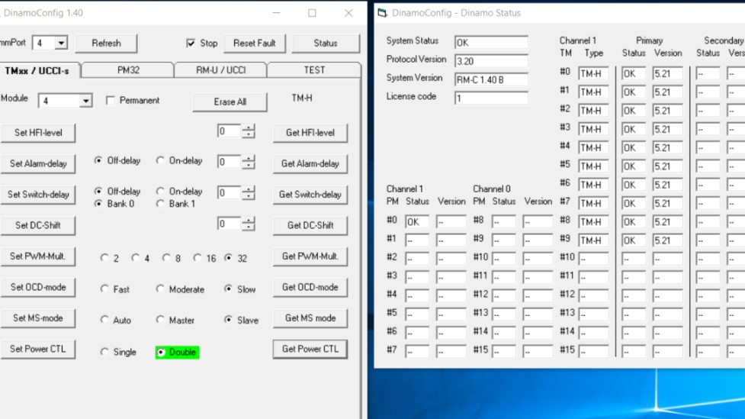Increase the HFI-level spinner value
Image resolution: width=745 pixels, height=419 pixels.
point(249,128)
